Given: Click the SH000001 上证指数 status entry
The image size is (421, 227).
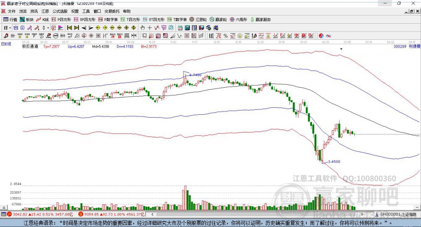Looking at the screenshot, I should (x=398, y=214).
